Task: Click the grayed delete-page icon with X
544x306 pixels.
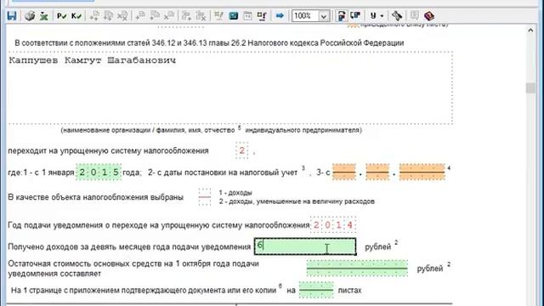Action: pyautogui.click(x=122, y=15)
